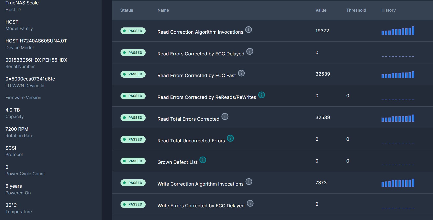Click PASSED badge for Read Total Uncorrected Errors
Screen dimensions: 433x220
[133, 140]
